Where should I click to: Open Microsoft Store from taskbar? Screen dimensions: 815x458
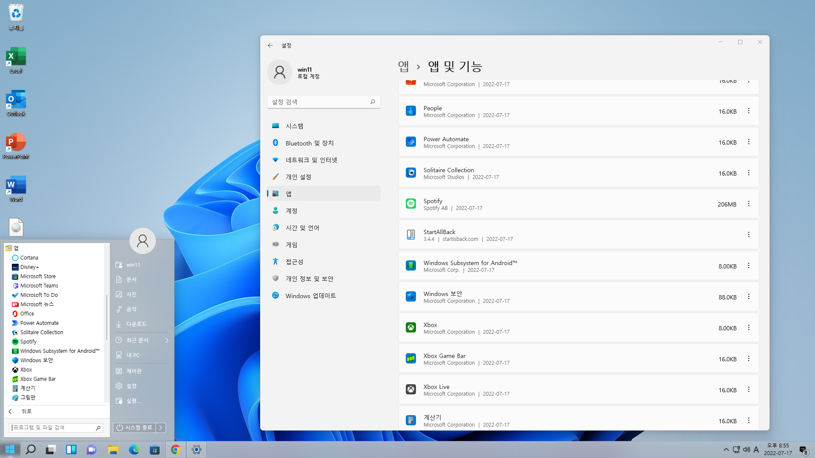(155, 450)
